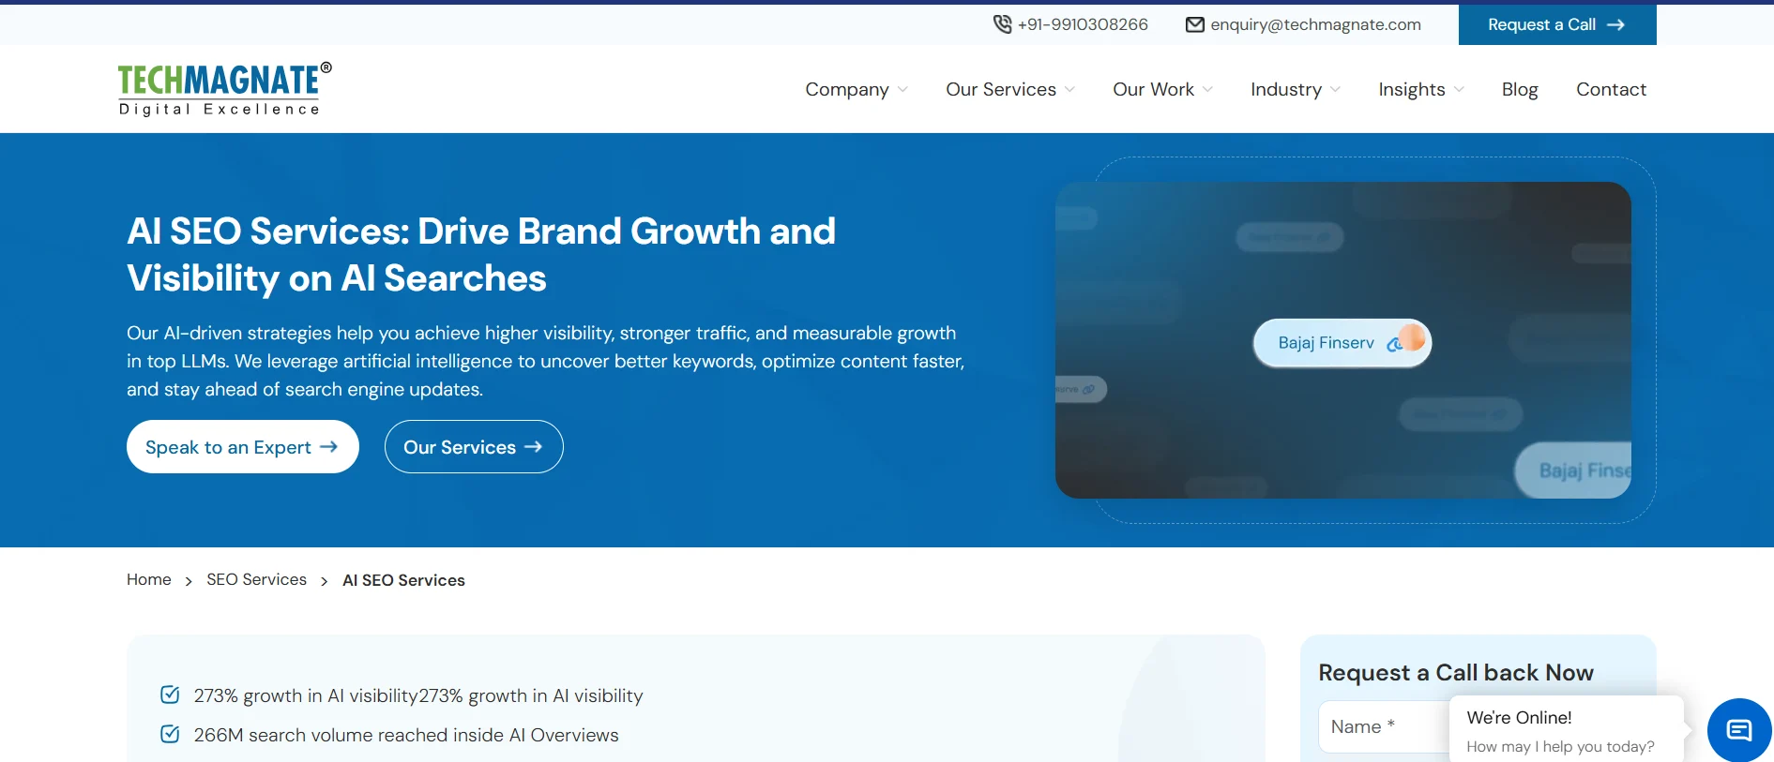Click the Techmagnate logo
The width and height of the screenshot is (1774, 762).
tap(225, 89)
